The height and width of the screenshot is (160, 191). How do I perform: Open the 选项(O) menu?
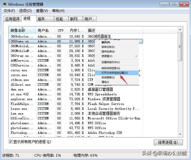click(x=25, y=11)
